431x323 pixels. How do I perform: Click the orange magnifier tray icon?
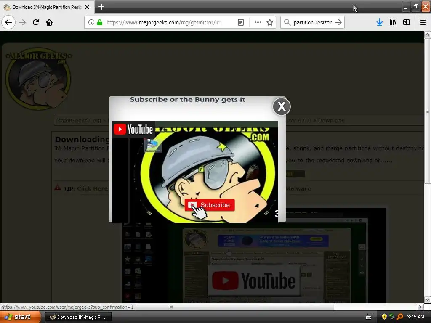tap(400, 317)
